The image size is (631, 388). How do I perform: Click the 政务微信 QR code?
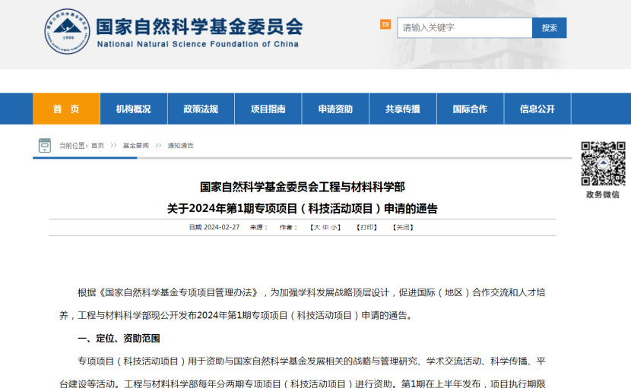[x=603, y=163]
